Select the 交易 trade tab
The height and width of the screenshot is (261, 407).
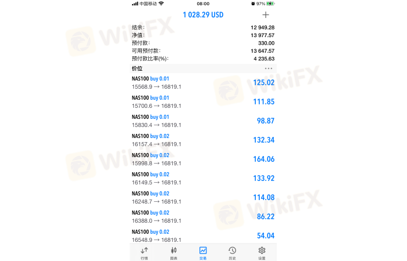(x=203, y=252)
